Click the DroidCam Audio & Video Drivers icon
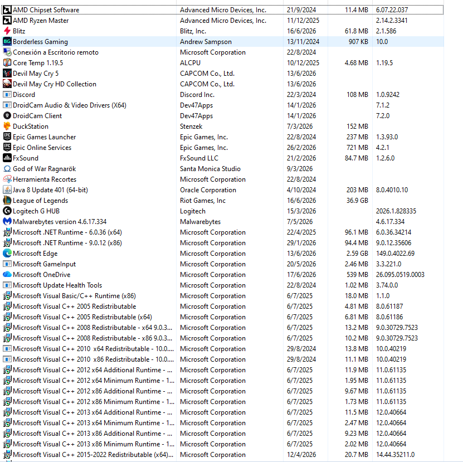 click(x=7, y=105)
